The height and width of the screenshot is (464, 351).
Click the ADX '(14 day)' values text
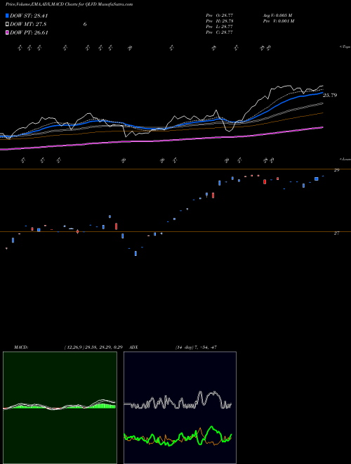[x=196, y=347]
